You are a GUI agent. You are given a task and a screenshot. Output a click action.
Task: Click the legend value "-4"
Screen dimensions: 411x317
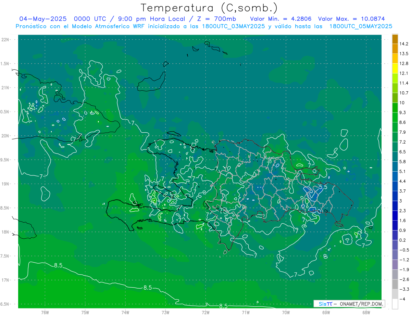[x=403, y=299]
